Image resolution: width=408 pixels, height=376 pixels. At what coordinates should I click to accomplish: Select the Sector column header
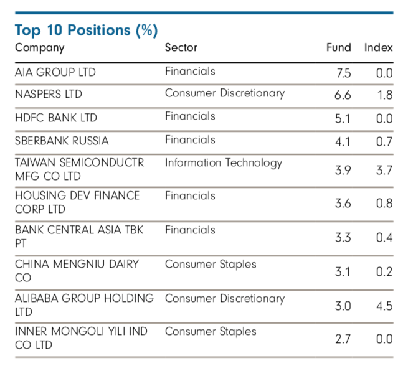[x=181, y=47]
